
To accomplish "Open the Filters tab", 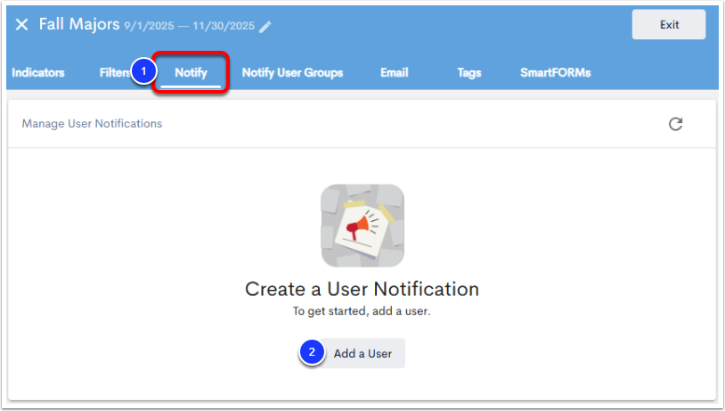I will point(115,73).
